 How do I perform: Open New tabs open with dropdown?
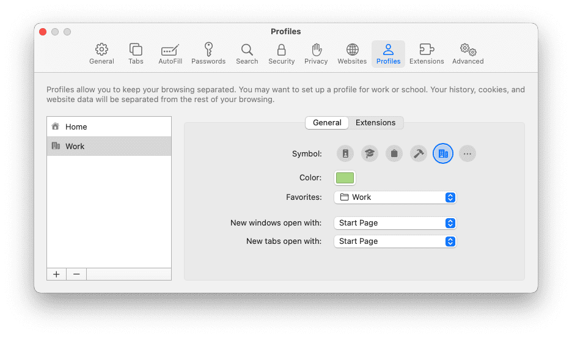pyautogui.click(x=395, y=241)
